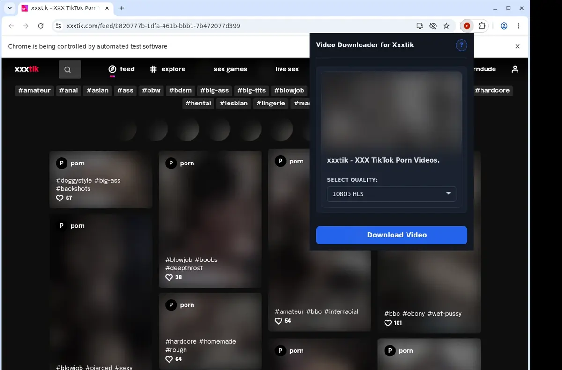562x370 pixels.
Task: Expand the Select Quality 1080p HLS dropdown
Action: (392, 194)
